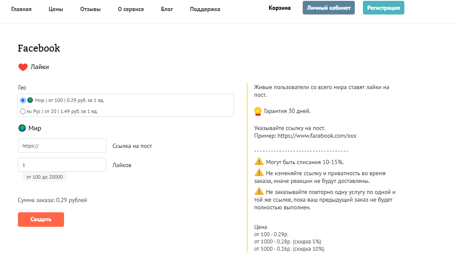Open the Поддержка menu item
Image resolution: width=456 pixels, height=266 pixels.
pyautogui.click(x=205, y=9)
